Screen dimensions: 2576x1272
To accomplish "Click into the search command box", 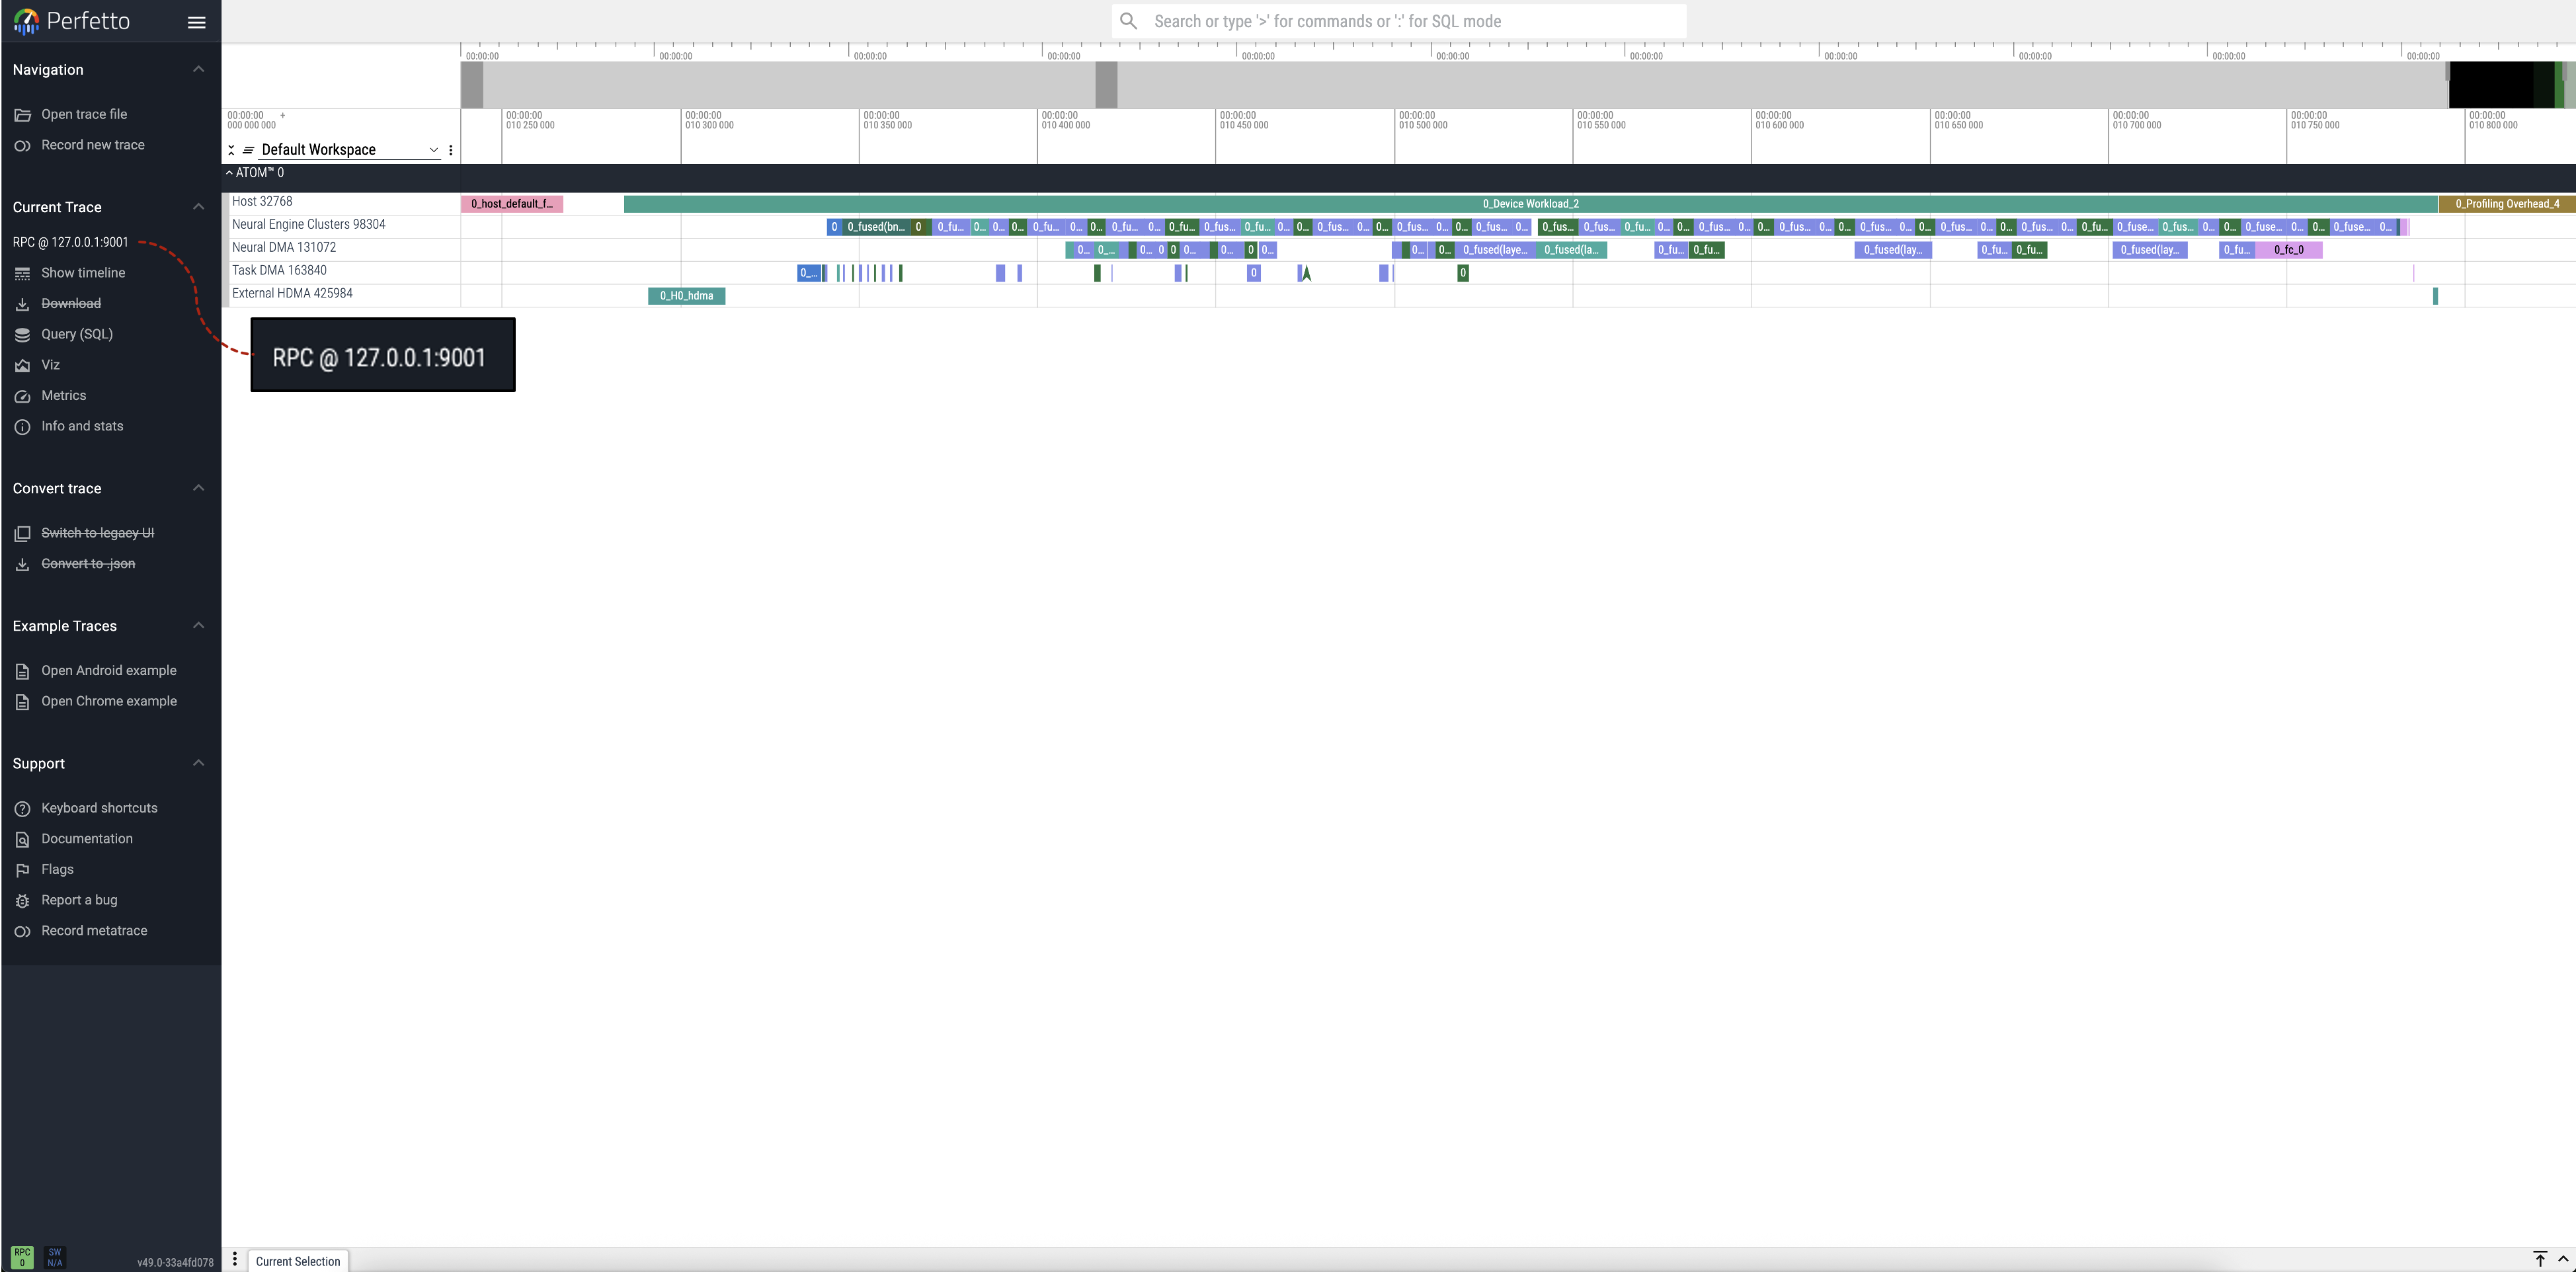I will pyautogui.click(x=1400, y=21).
